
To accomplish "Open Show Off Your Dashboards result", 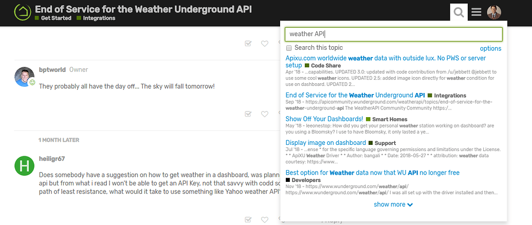I will click(x=324, y=119).
